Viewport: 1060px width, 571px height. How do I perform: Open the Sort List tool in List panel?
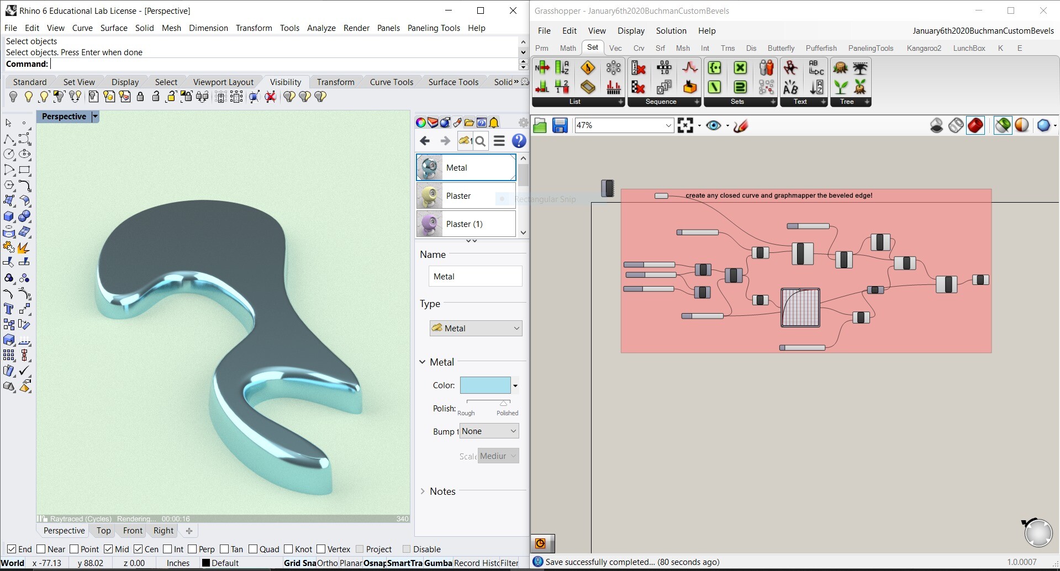click(x=562, y=68)
